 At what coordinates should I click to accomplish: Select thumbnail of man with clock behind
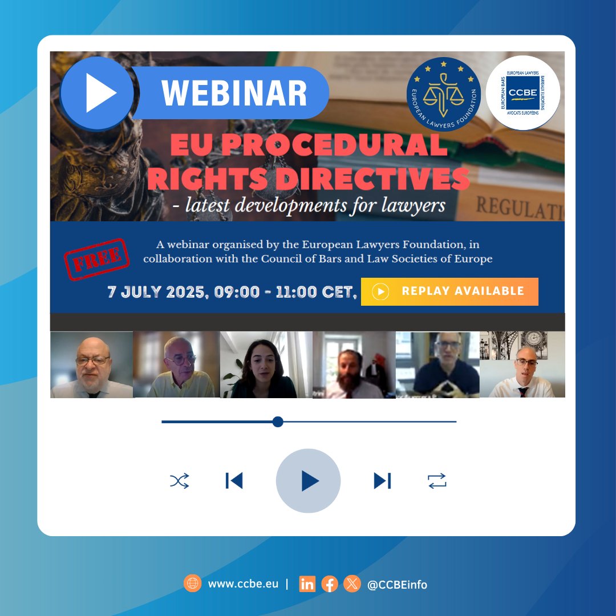pyautogui.click(x=522, y=364)
